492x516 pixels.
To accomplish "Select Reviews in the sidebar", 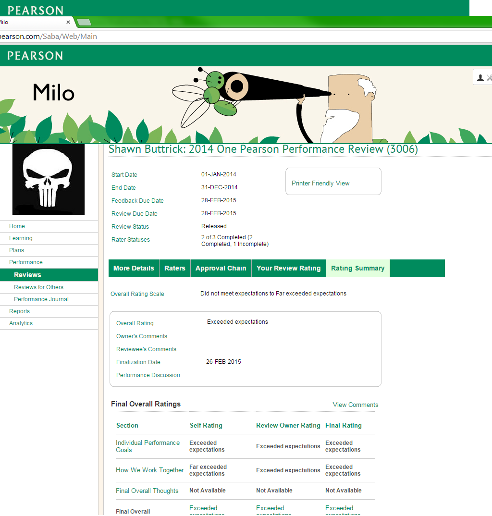I will coord(28,275).
